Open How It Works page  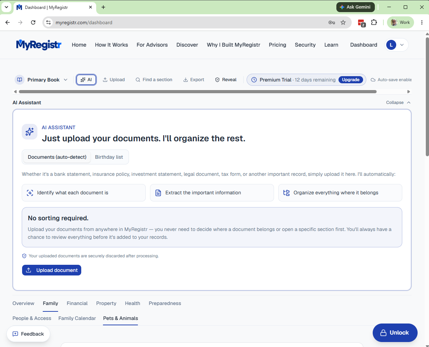[x=112, y=45]
